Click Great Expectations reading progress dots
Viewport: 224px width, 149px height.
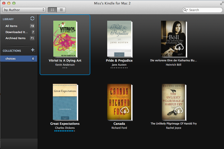(x=64, y=131)
